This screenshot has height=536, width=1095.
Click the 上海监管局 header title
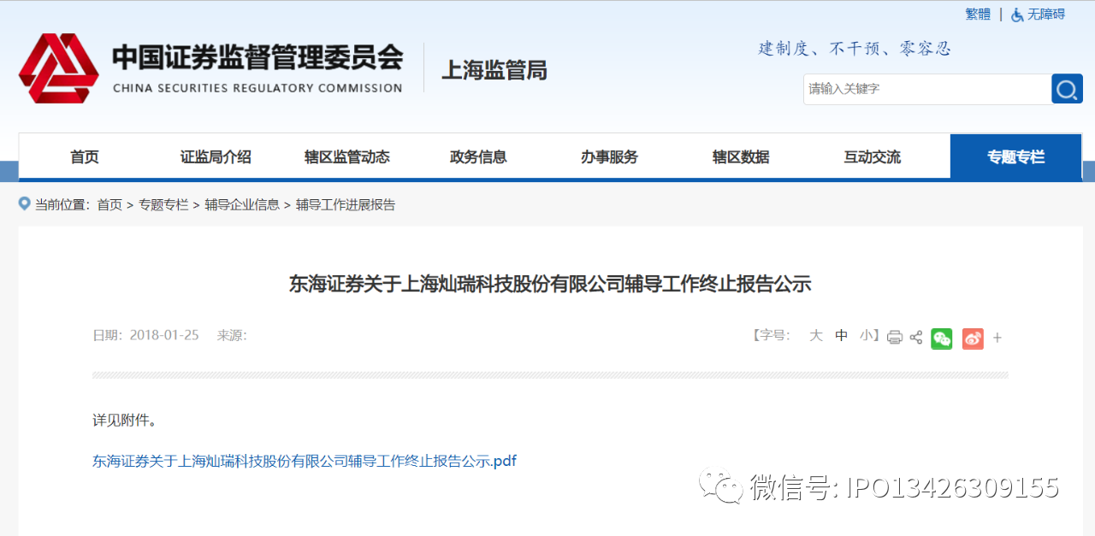click(x=494, y=70)
